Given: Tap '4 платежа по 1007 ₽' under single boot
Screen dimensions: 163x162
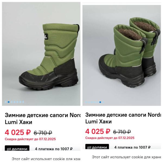Looking at the screenshot, I should [x=54, y=149].
